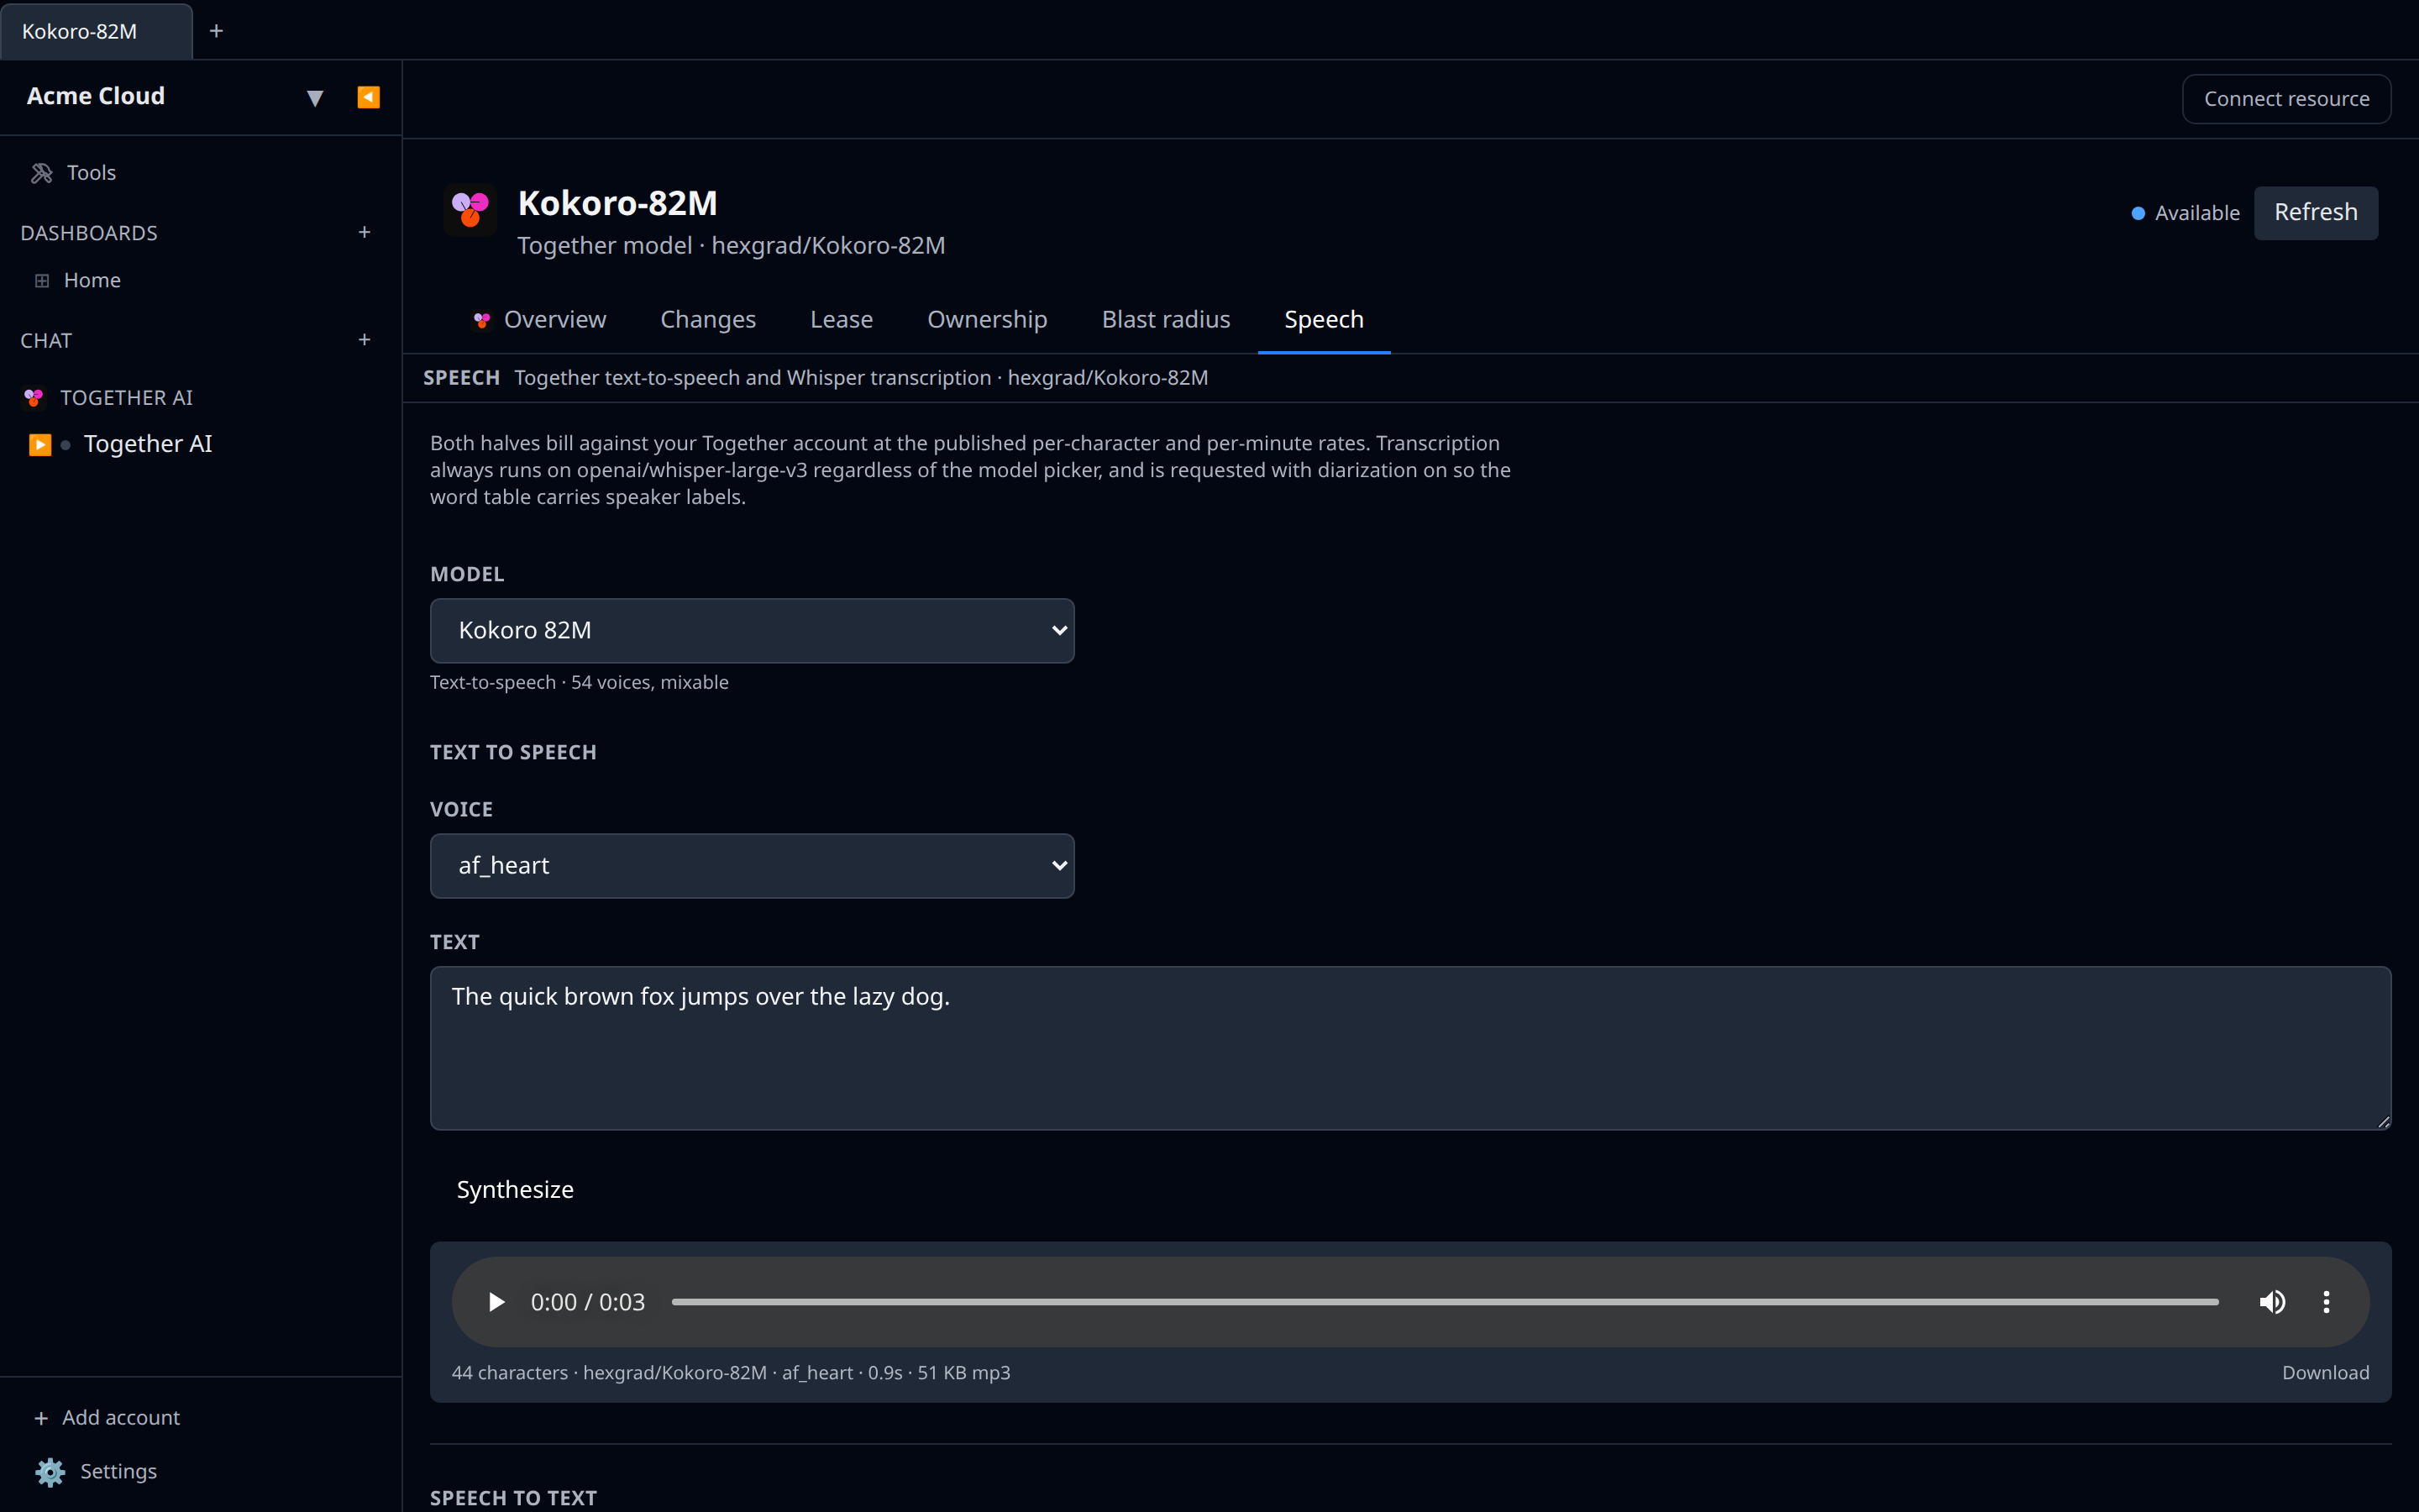Click into the Text input area
The width and height of the screenshot is (2419, 1512).
[x=1410, y=1048]
